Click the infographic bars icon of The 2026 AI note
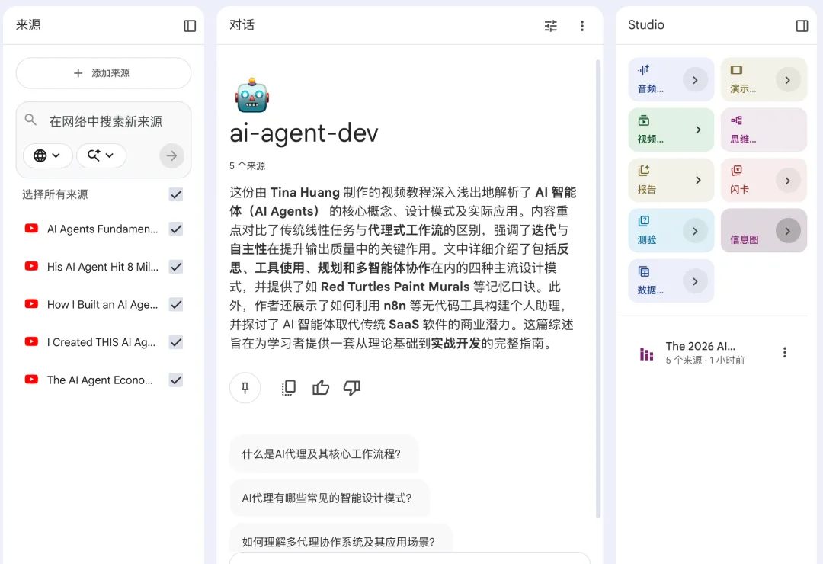823x564 pixels. coord(647,354)
